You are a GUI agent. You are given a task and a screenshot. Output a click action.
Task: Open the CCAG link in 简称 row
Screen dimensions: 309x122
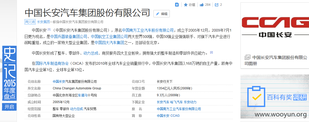[175, 116]
